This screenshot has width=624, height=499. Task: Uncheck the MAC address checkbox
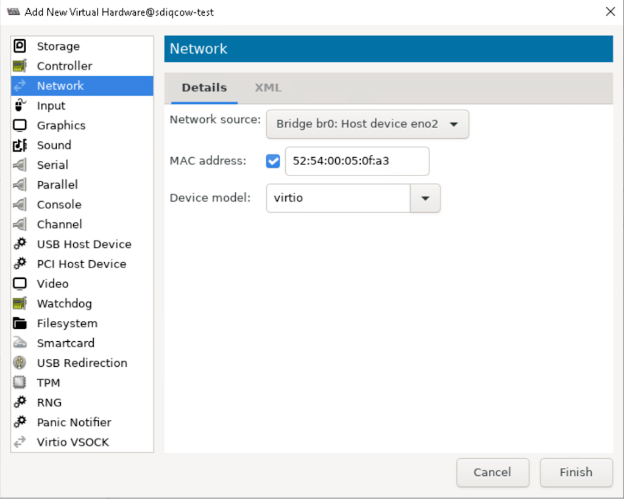click(x=273, y=161)
